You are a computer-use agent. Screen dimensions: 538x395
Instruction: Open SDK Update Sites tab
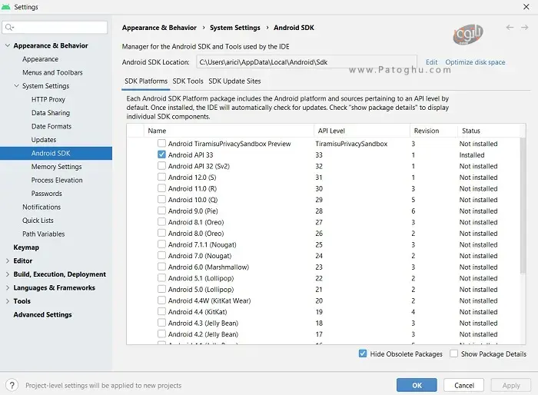click(234, 81)
